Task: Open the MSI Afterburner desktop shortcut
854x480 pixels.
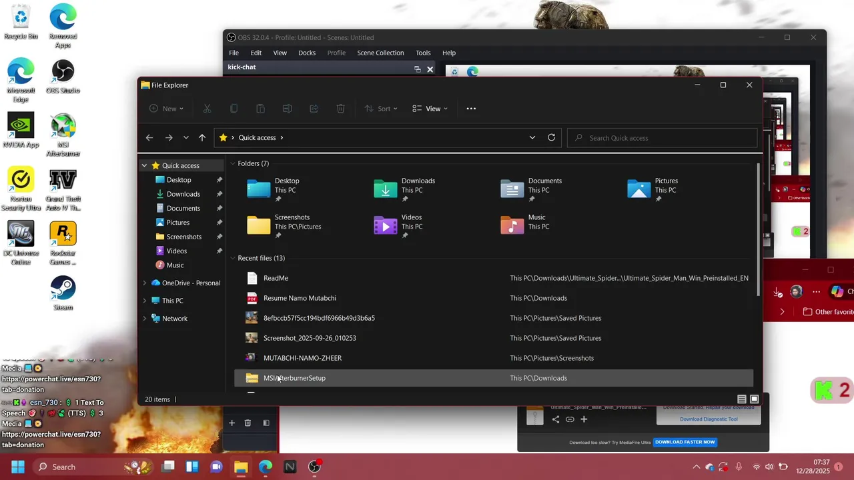Action: (63, 135)
